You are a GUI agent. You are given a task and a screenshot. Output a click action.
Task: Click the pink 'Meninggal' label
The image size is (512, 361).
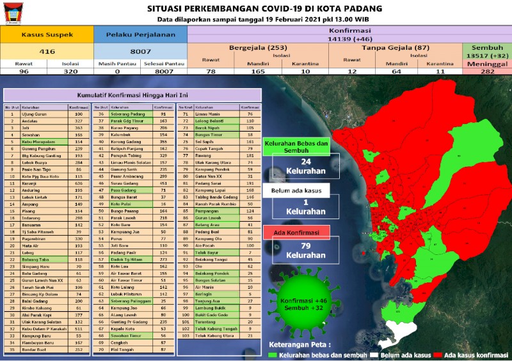[x=487, y=64]
